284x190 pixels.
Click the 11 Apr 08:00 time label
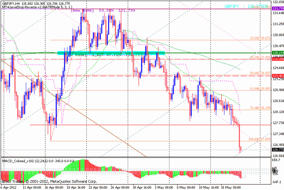(x=32, y=187)
